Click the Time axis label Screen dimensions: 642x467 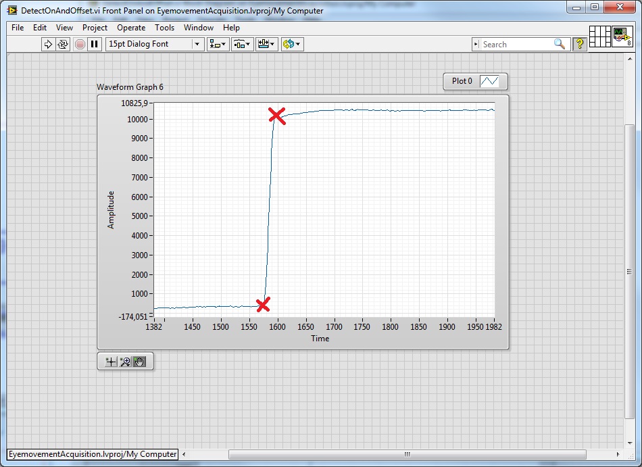coord(320,339)
